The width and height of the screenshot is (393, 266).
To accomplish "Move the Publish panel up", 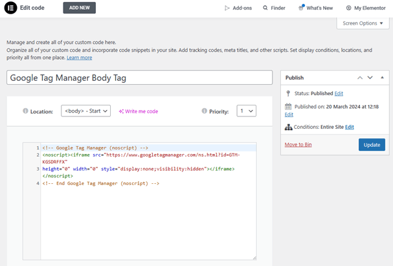I will pos(360,78).
